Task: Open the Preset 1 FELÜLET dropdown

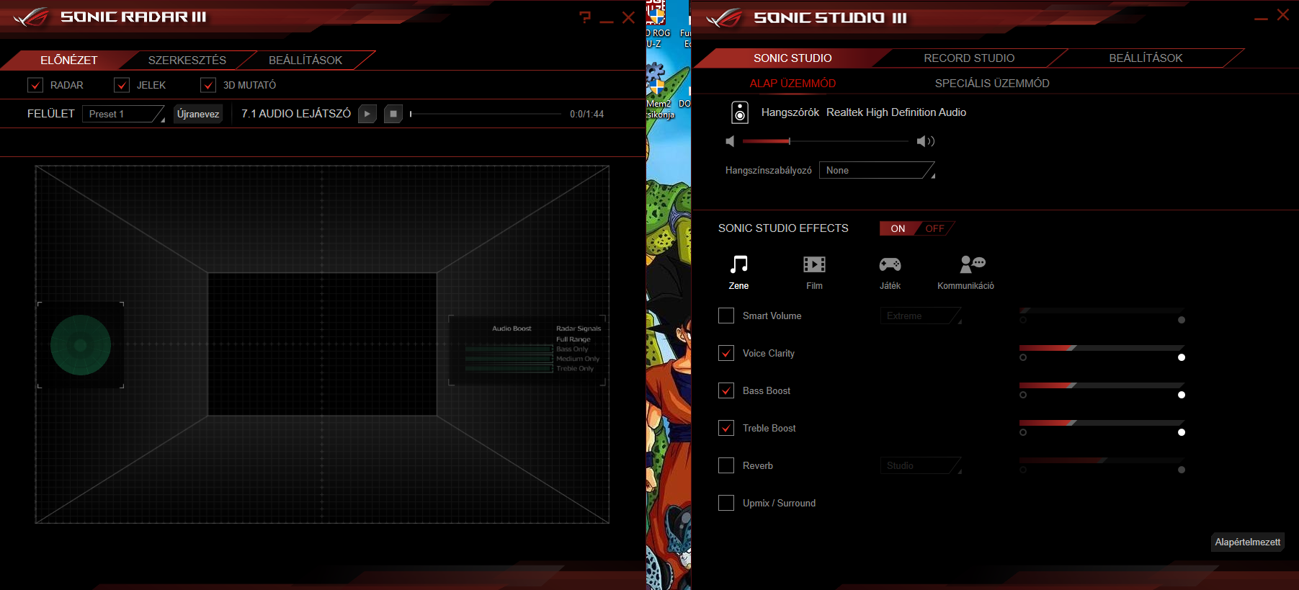Action: point(123,114)
